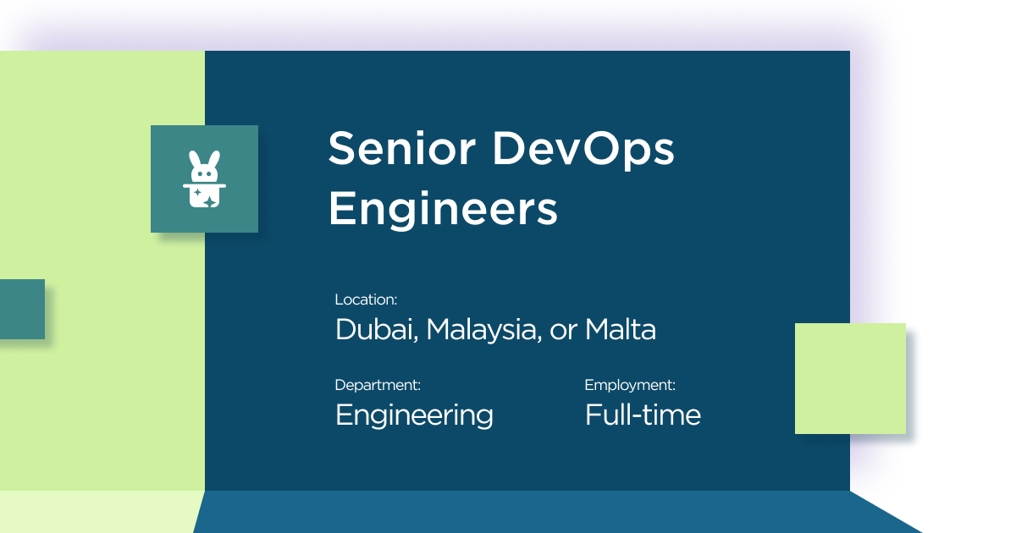
Task: Click the "Engineers" word in the title
Action: [443, 208]
